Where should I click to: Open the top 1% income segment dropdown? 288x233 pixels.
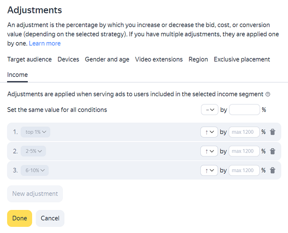pyautogui.click(x=36, y=132)
